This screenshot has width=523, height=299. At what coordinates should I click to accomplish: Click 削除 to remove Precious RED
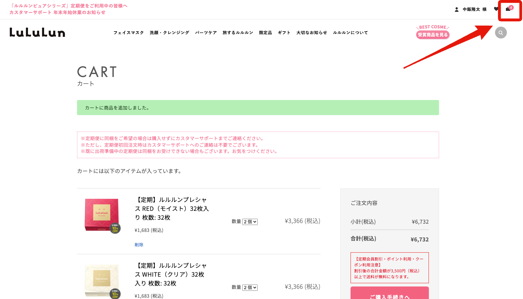point(139,245)
